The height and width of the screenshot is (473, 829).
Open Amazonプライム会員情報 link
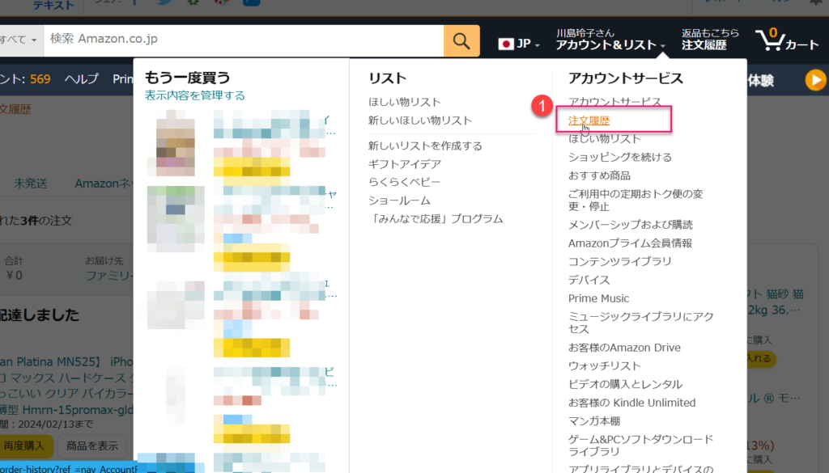[x=630, y=243]
